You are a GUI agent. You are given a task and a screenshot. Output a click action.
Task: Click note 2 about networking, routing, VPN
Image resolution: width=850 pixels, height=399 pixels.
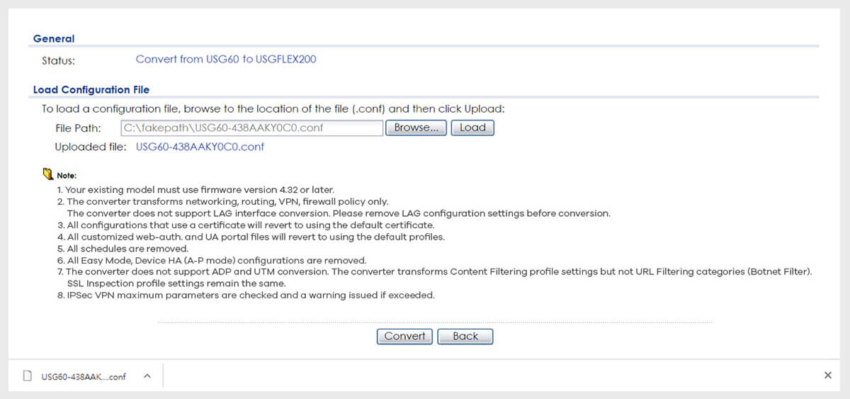(x=223, y=201)
